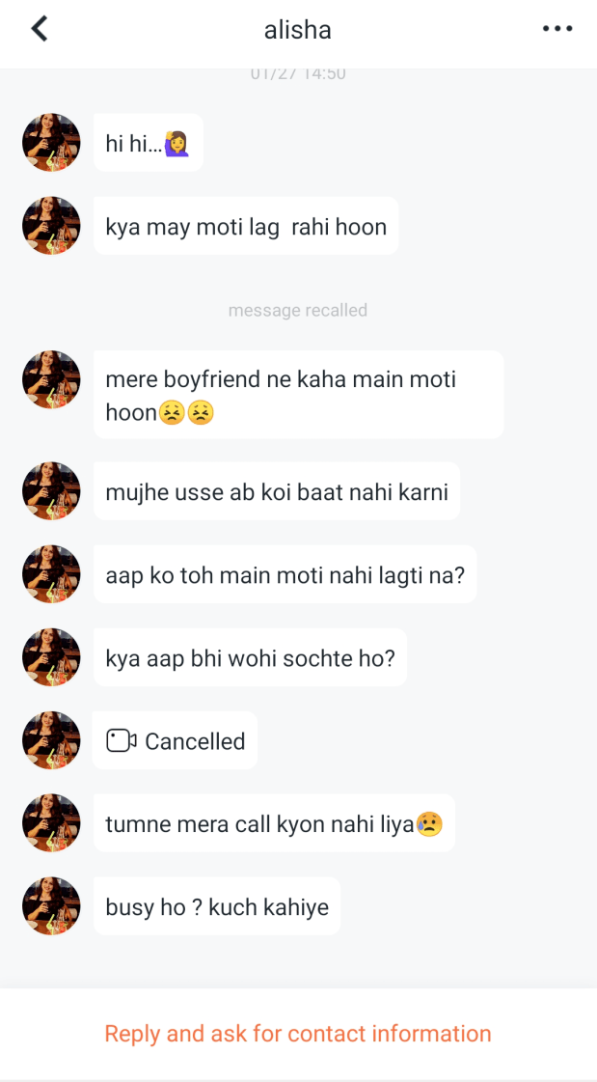
Task: Tap the 'message recalled' notice
Action: (298, 311)
